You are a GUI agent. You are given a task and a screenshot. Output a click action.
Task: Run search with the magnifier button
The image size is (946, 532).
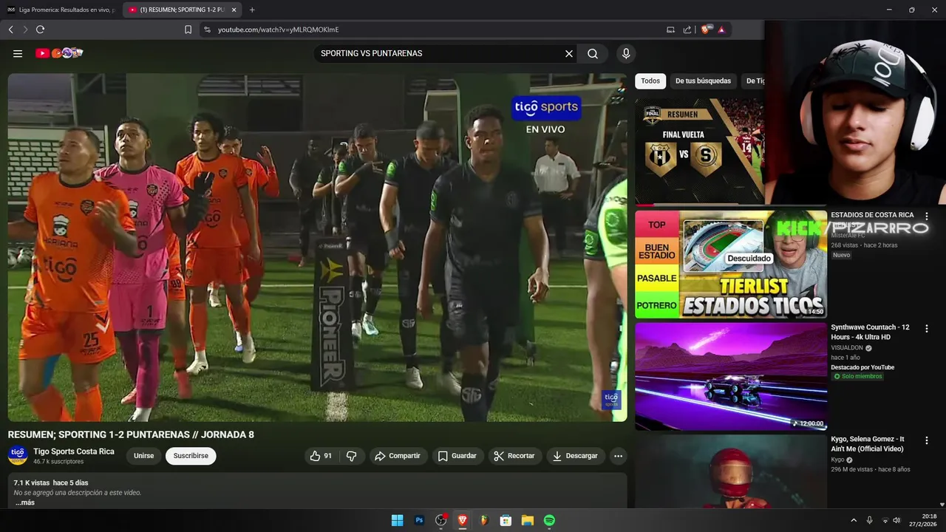(593, 53)
